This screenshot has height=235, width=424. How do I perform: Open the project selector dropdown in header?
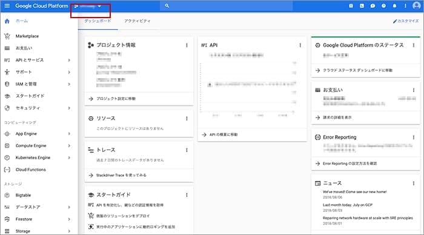point(88,6)
